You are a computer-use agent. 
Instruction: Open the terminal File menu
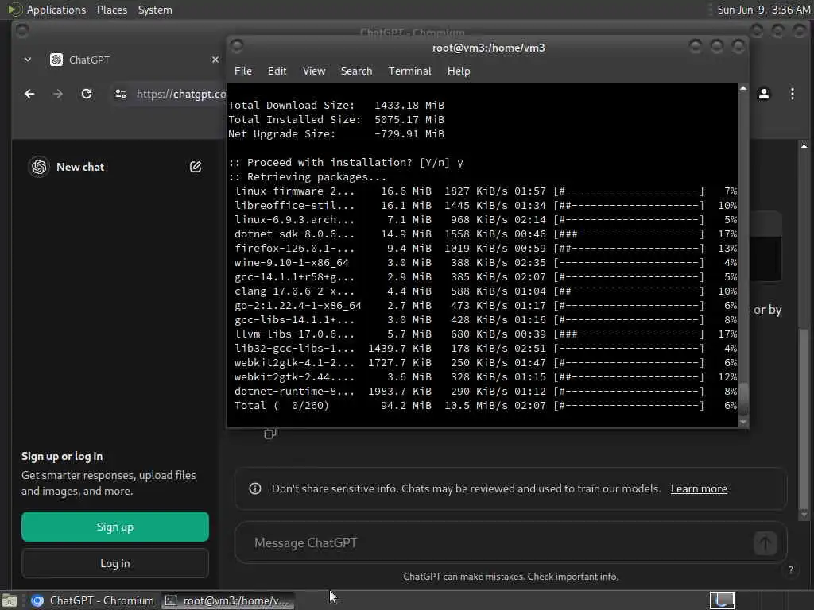tap(243, 71)
